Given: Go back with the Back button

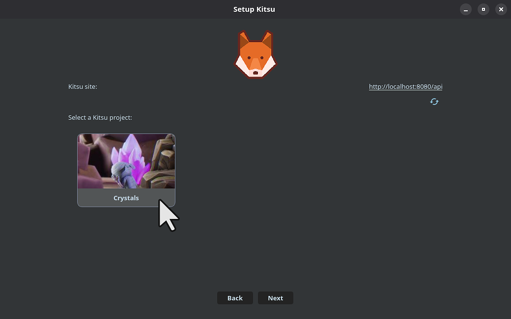Looking at the screenshot, I should coord(235,298).
